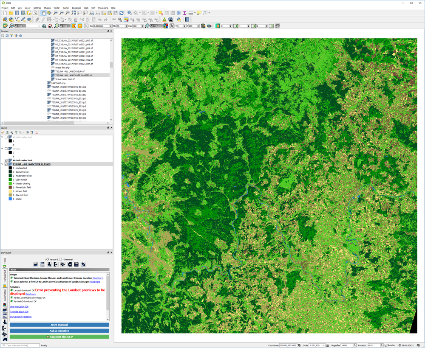Activate the Zoom In tool
Viewport: 425px width, 348px height.
pyautogui.click(x=55, y=13)
